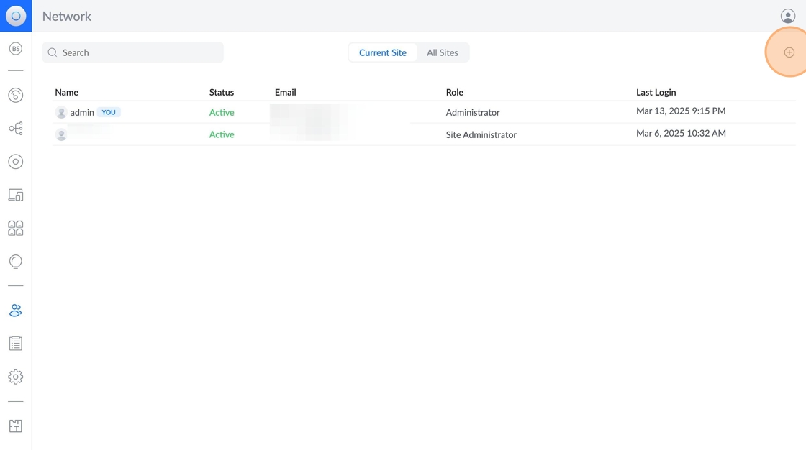Focus the Search input field
This screenshot has width=806, height=450.
[x=132, y=52]
